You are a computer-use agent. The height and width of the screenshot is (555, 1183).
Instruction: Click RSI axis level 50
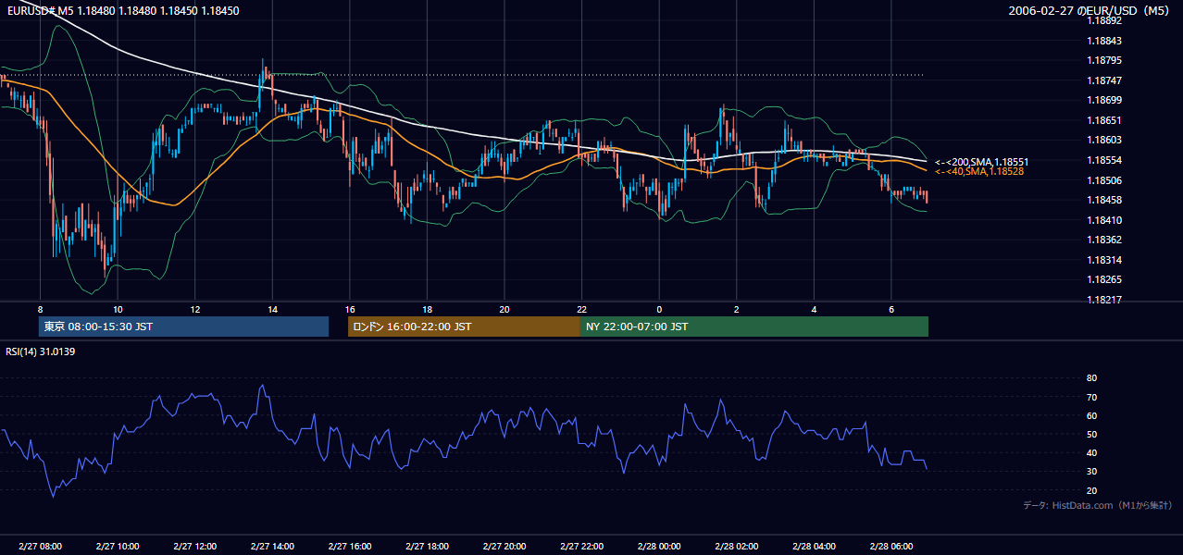1091,434
